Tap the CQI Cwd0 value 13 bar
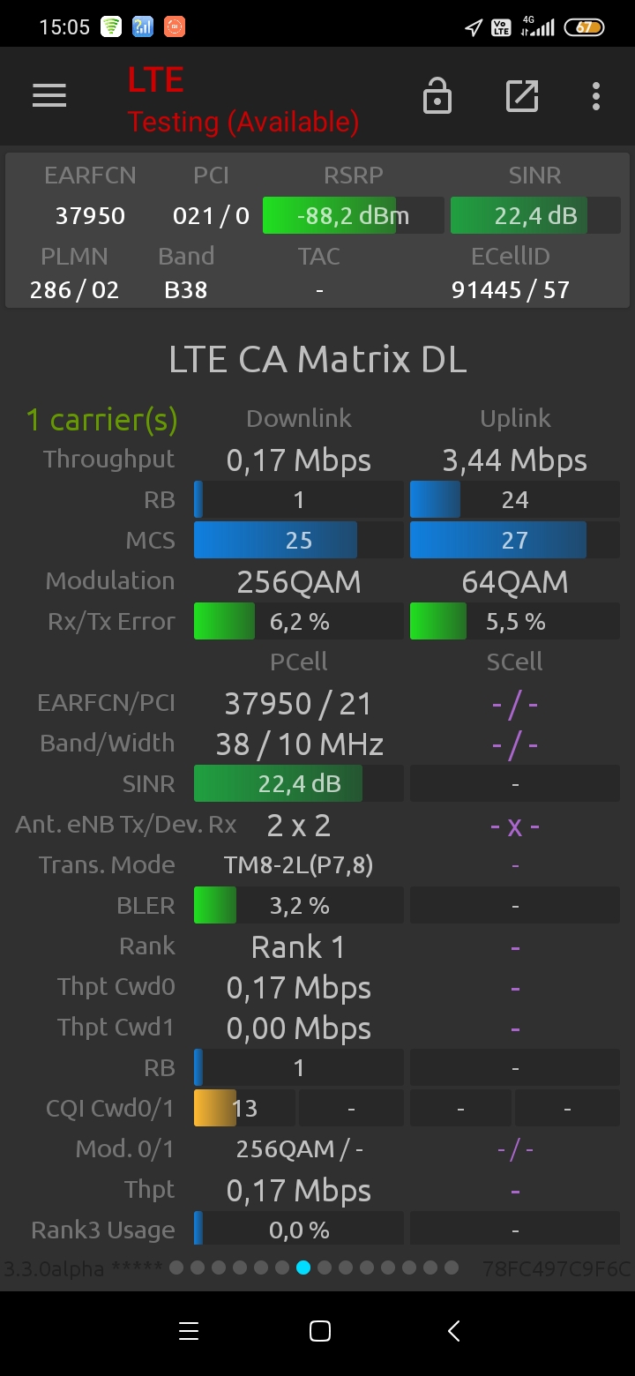The image size is (635, 1376). [244, 1108]
